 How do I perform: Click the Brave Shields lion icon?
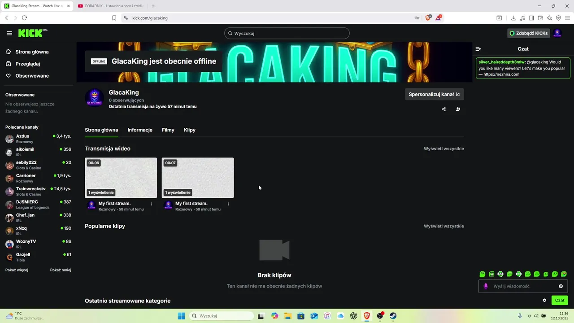[427, 18]
